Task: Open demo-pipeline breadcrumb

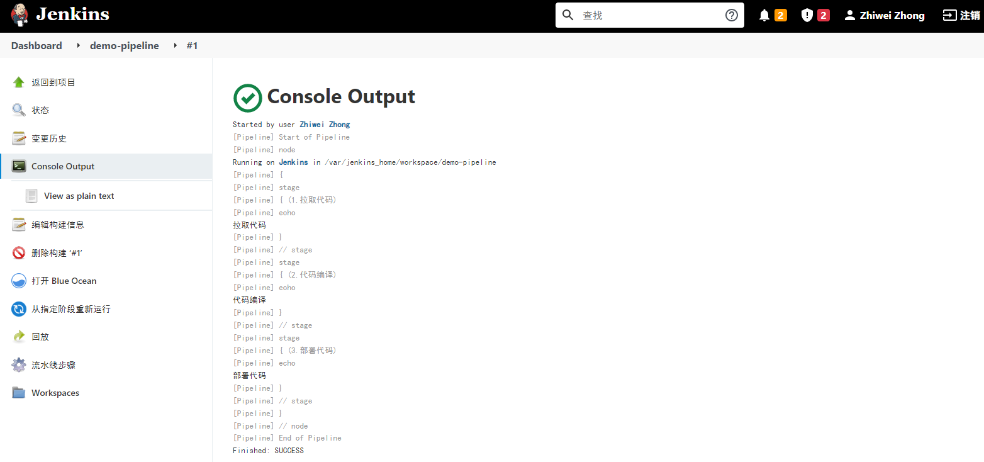Action: [x=125, y=45]
